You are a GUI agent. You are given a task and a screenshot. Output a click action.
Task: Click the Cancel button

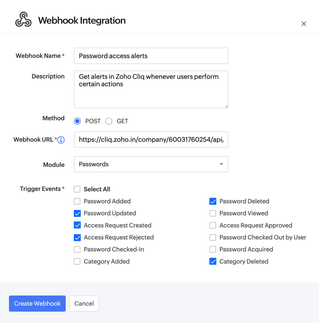(x=84, y=303)
